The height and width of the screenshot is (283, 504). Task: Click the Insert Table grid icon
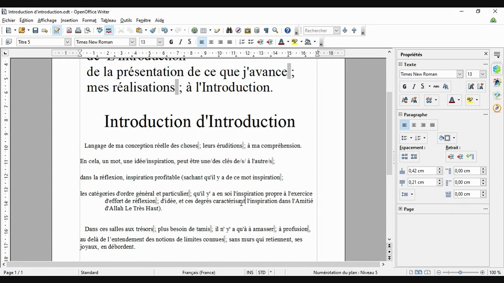[204, 30]
